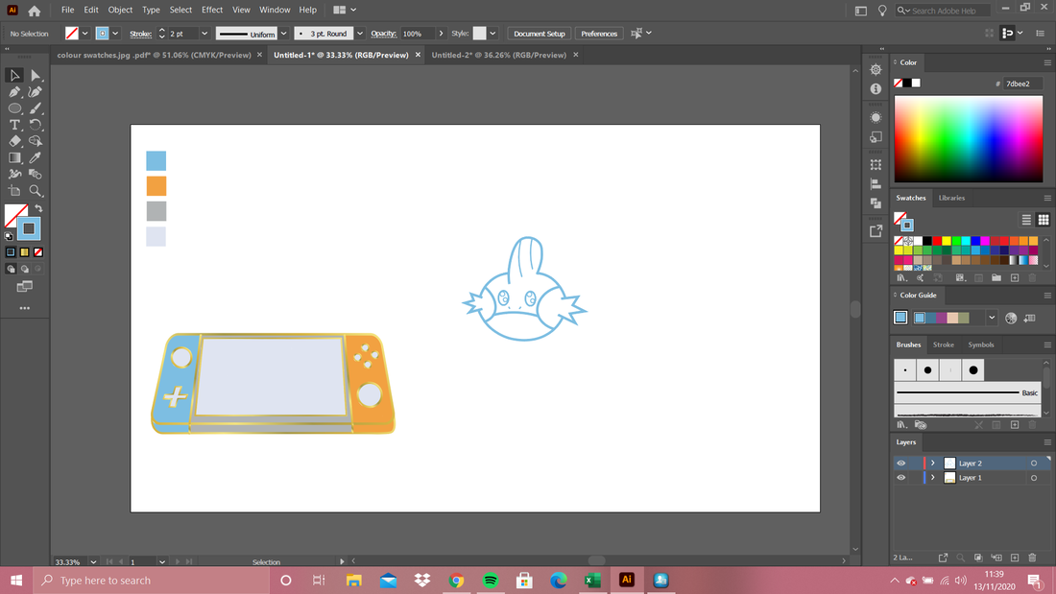The image size is (1056, 594).
Task: Select the Puppet Warp tool
Action: (14, 175)
